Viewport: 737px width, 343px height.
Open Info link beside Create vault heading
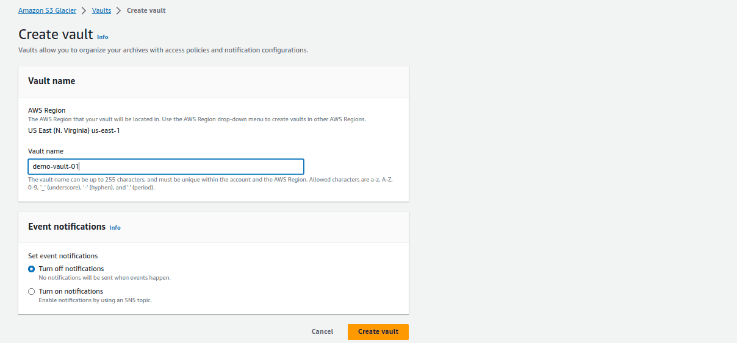point(102,37)
